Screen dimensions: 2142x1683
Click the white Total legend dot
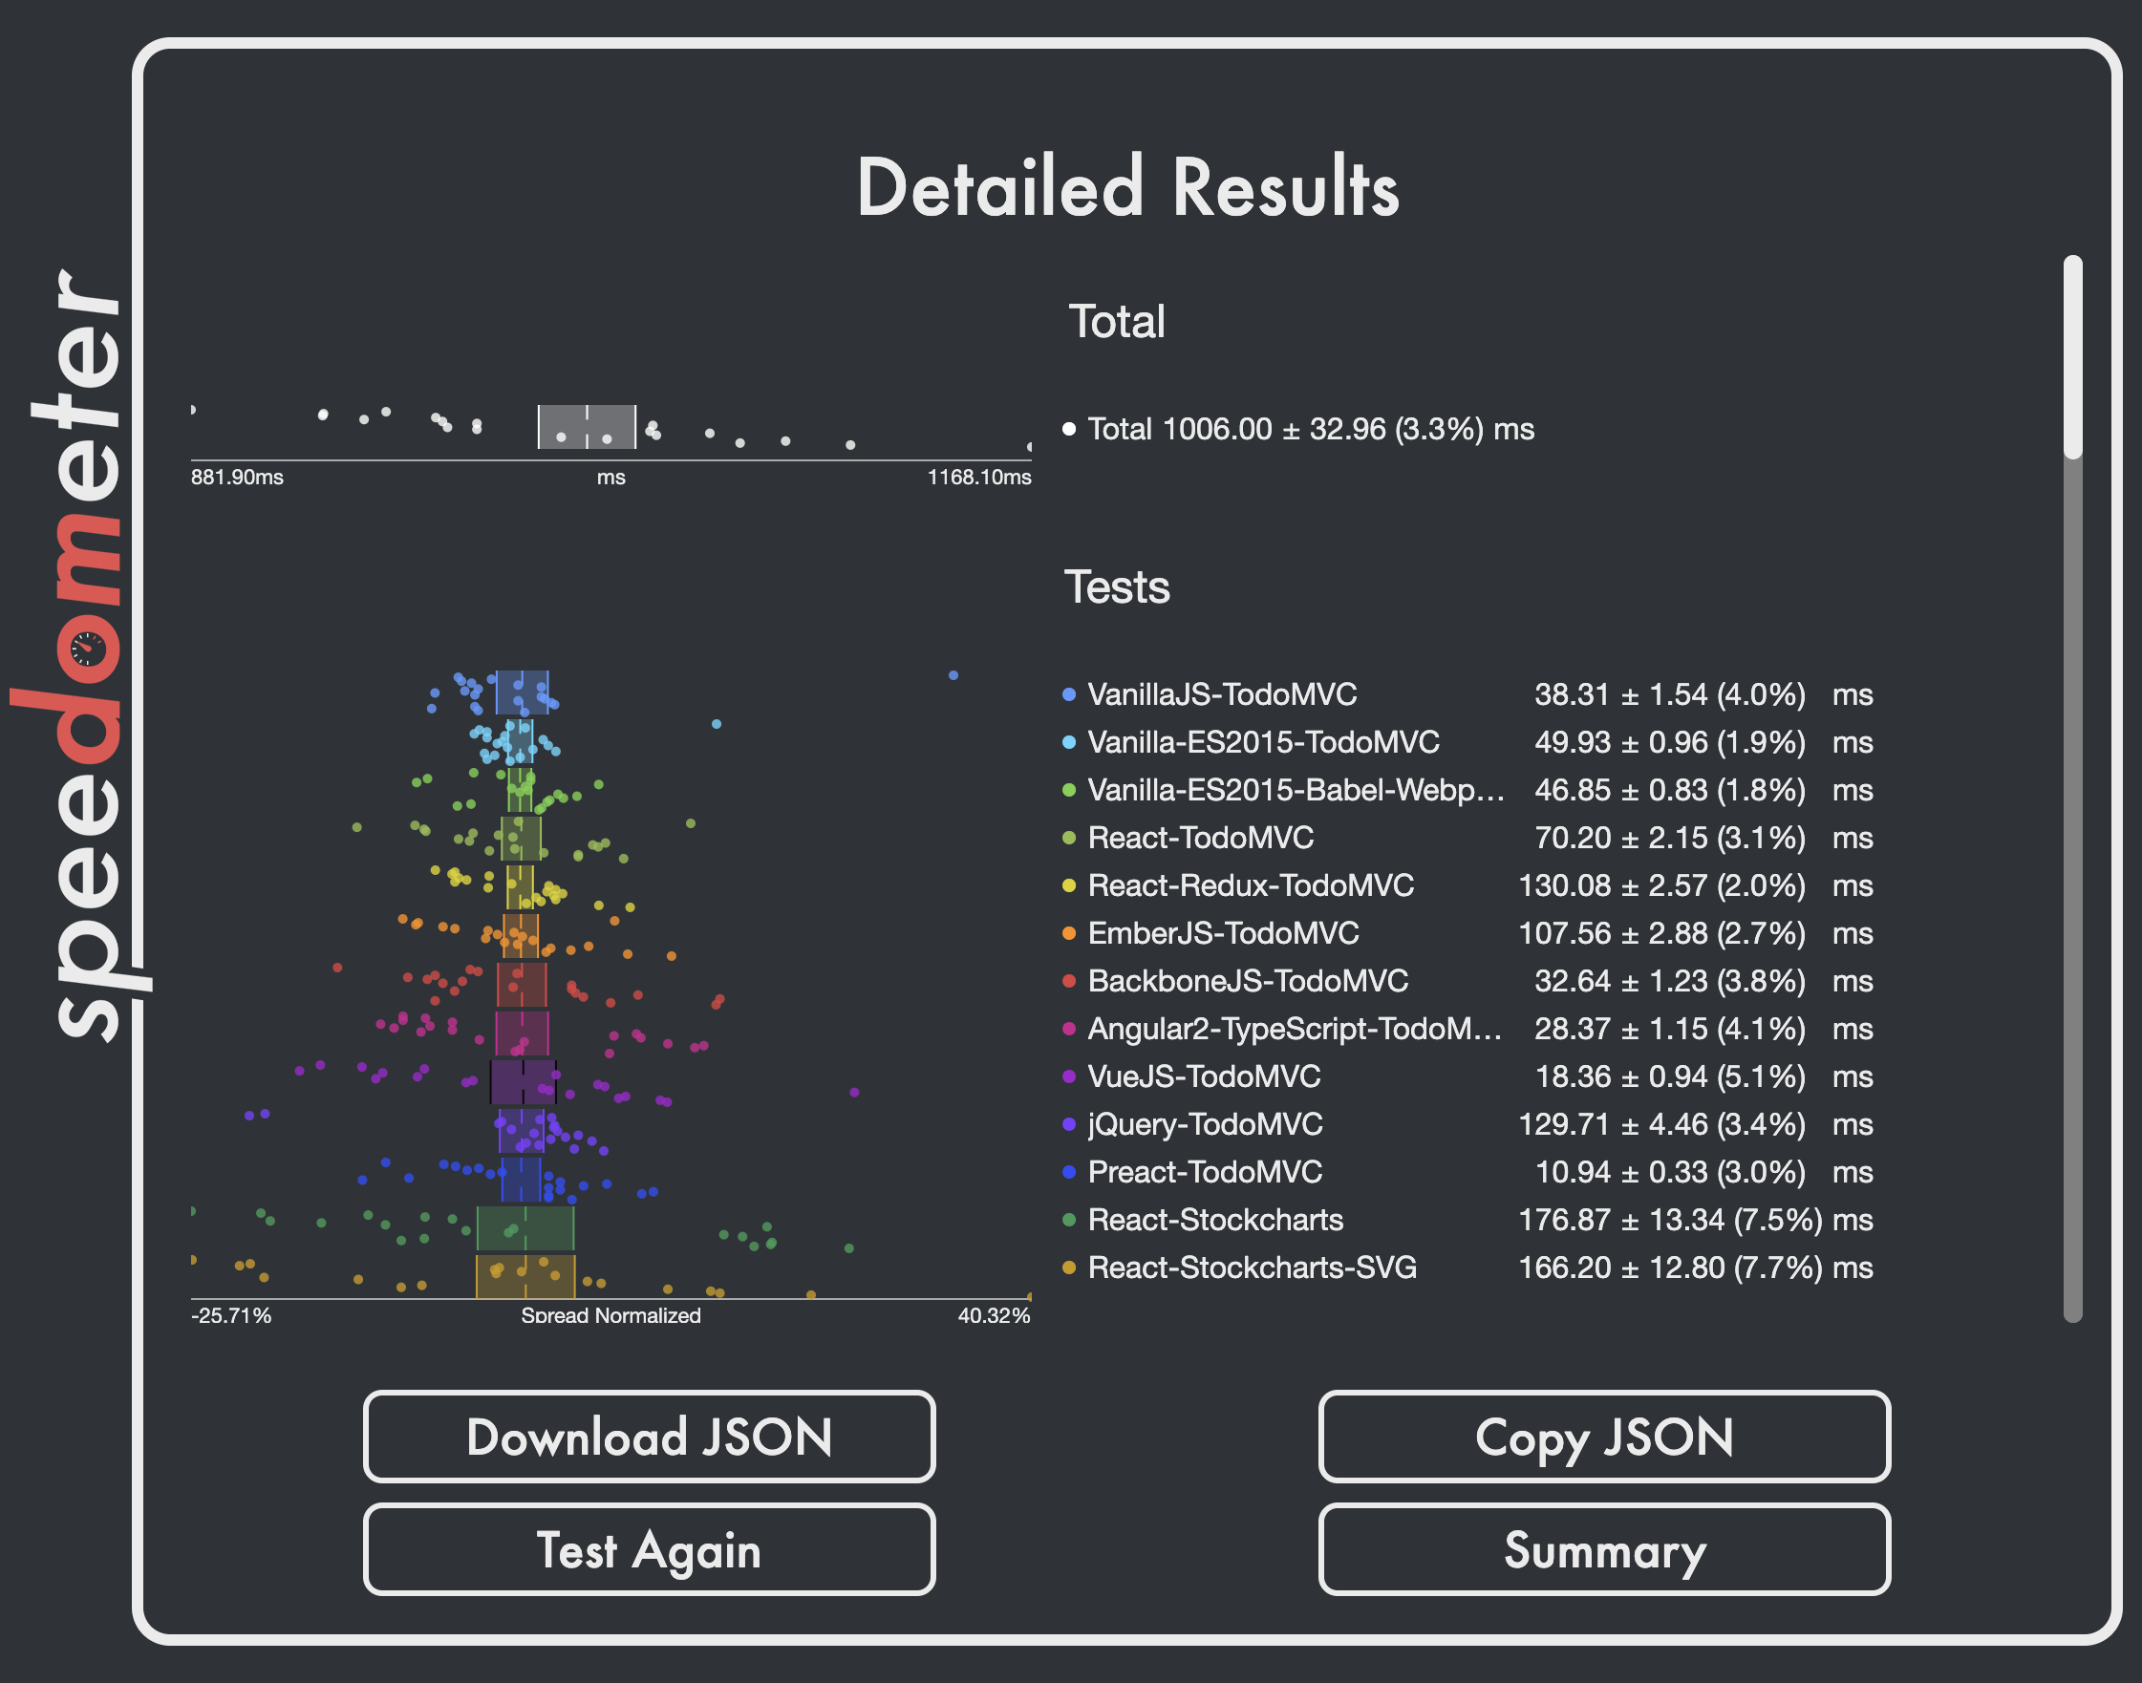click(1068, 429)
